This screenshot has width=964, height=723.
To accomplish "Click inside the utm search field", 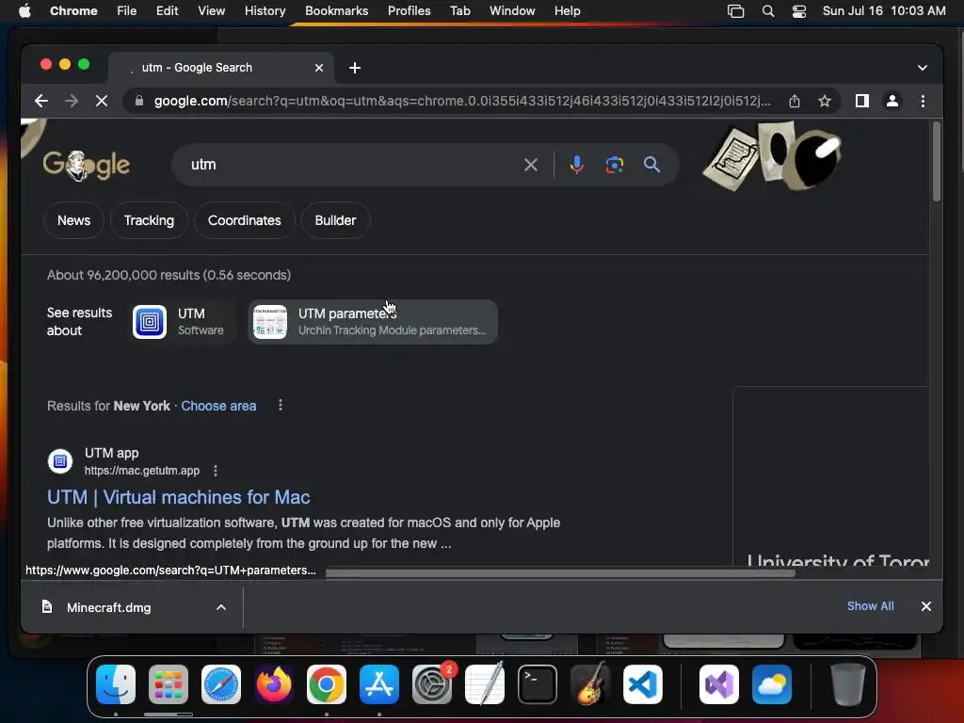I will tap(350, 165).
